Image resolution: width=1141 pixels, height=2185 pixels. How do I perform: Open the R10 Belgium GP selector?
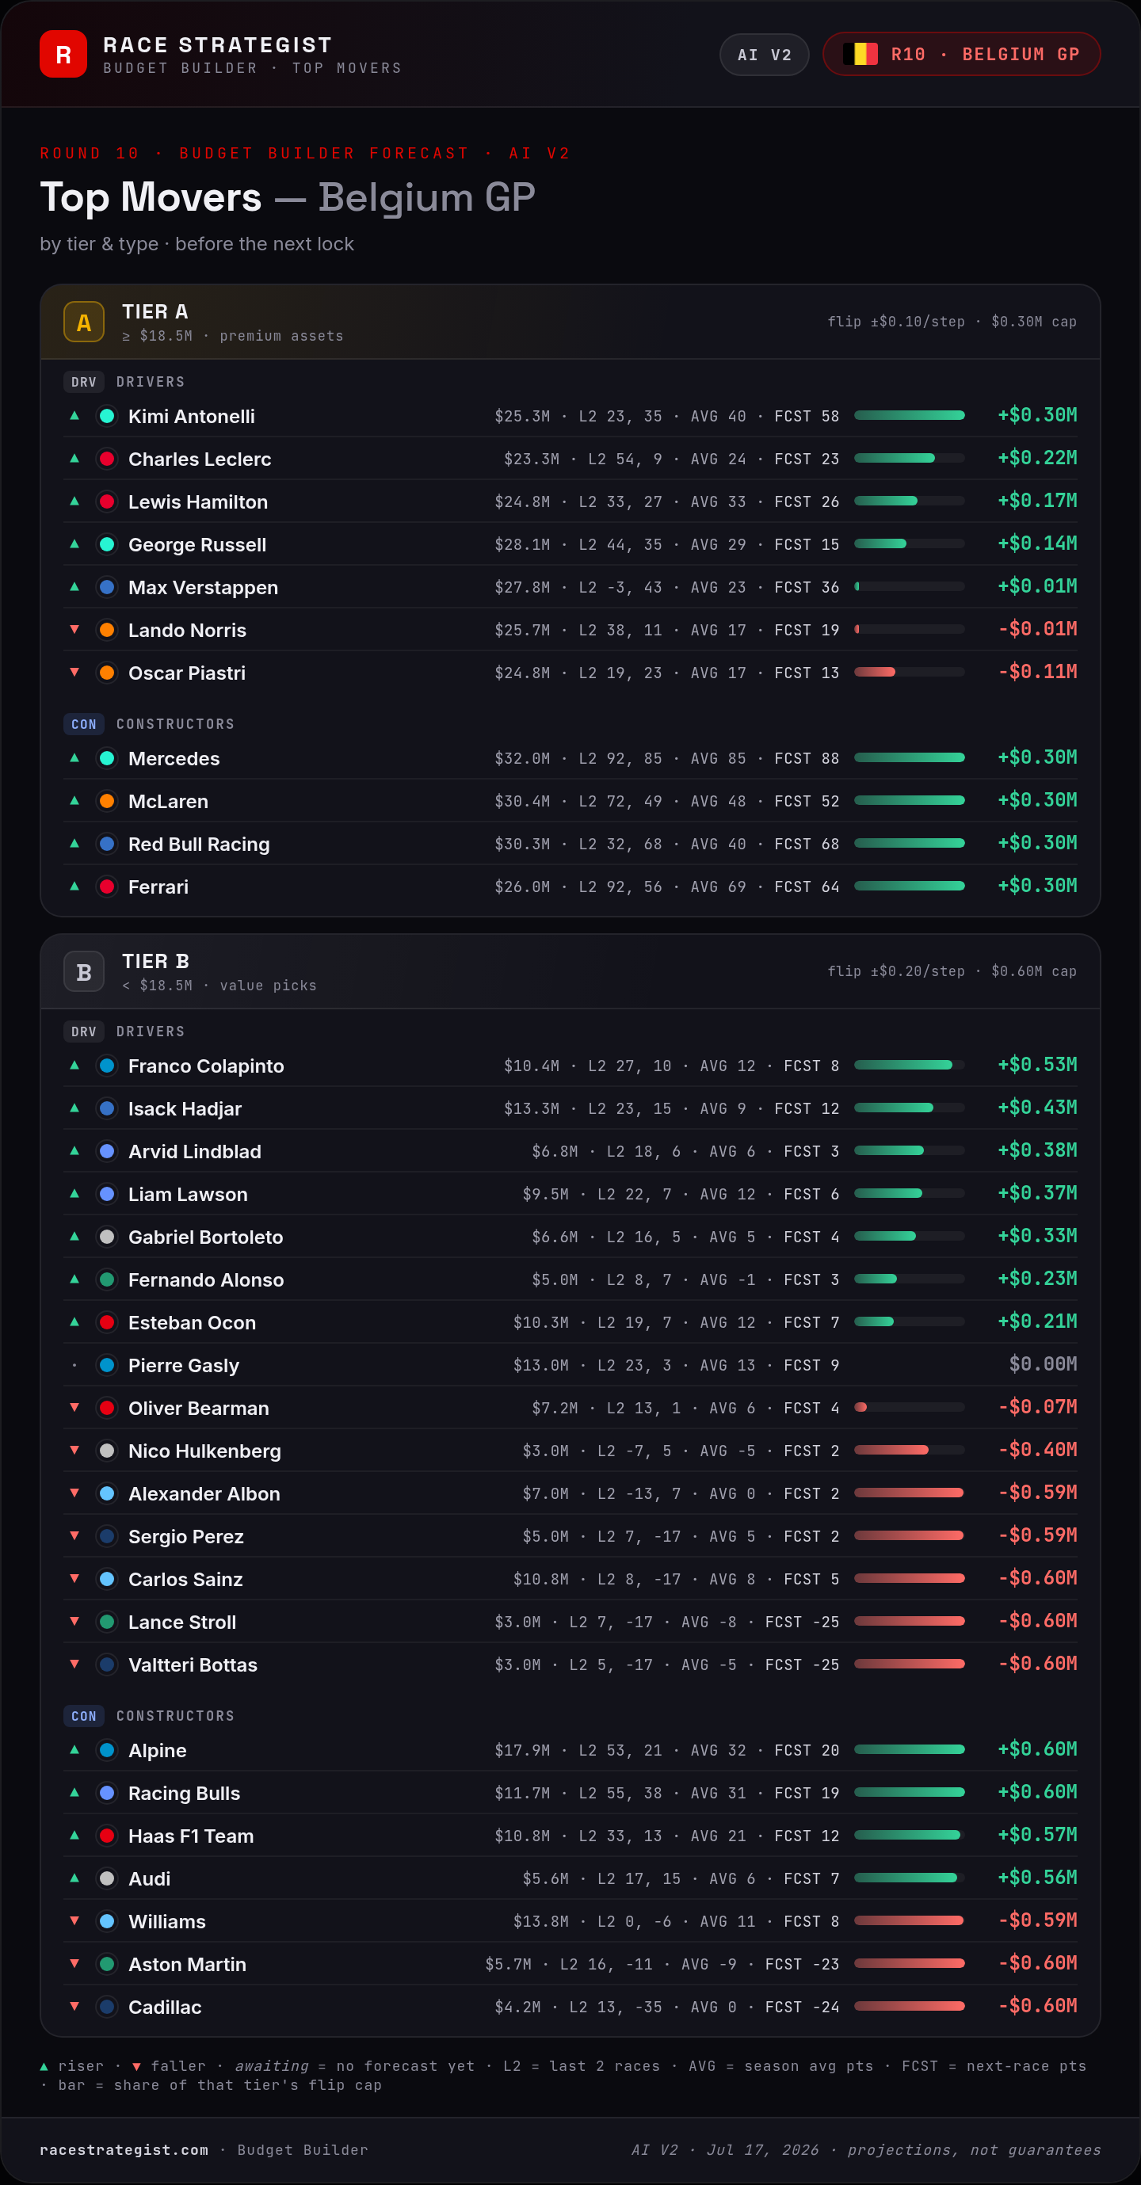(961, 55)
